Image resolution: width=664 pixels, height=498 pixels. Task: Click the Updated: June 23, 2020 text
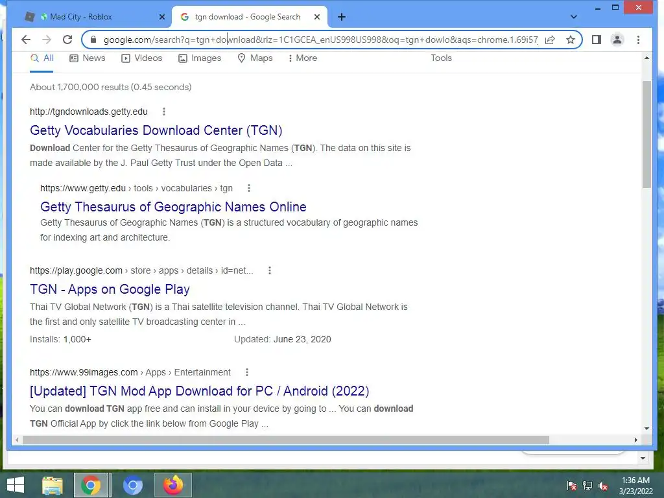pos(283,340)
